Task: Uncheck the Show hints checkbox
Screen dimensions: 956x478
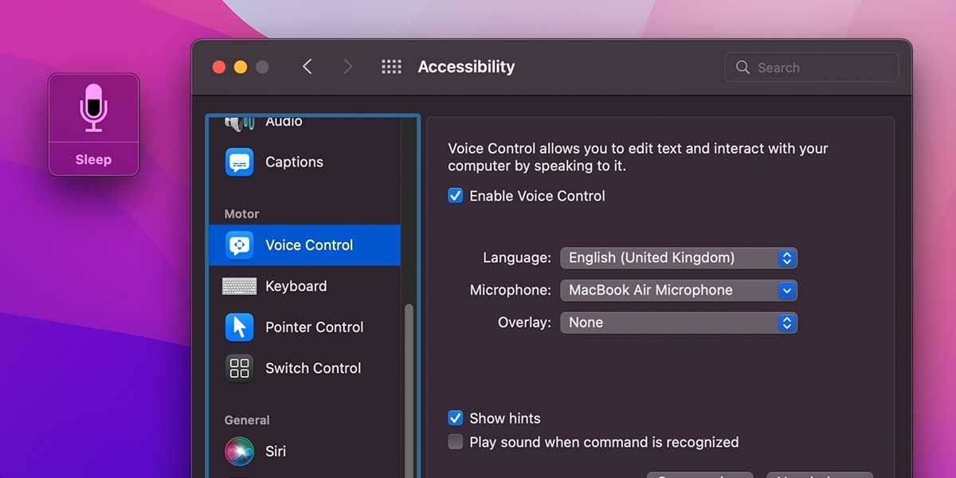Action: [x=456, y=418]
